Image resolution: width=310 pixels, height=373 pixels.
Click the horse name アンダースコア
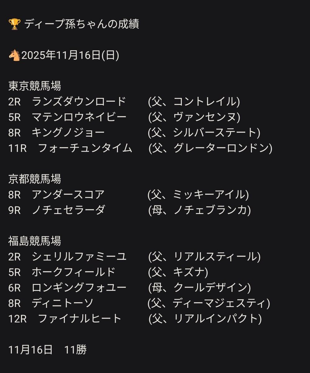[x=68, y=195]
